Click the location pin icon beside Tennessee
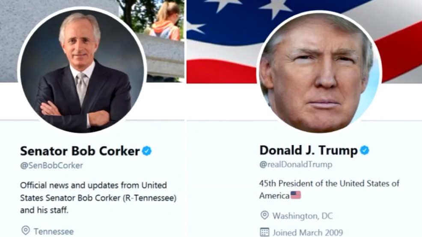 click(x=26, y=231)
